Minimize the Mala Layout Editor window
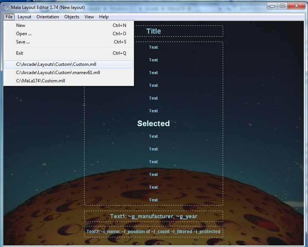 point(272,6)
